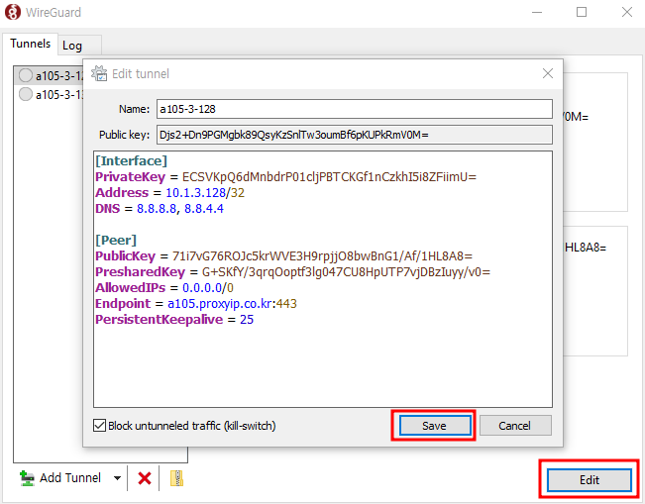Screen dimensions: 645x504
Task: Click the tunnel Name input field
Action: tap(354, 109)
